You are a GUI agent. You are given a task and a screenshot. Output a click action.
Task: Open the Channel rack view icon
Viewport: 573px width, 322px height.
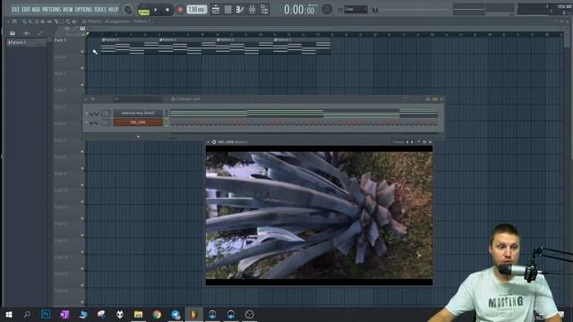240,10
